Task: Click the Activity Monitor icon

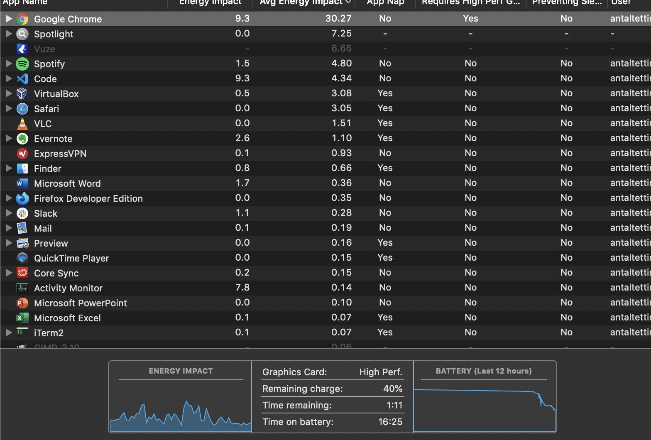Action: [22, 288]
